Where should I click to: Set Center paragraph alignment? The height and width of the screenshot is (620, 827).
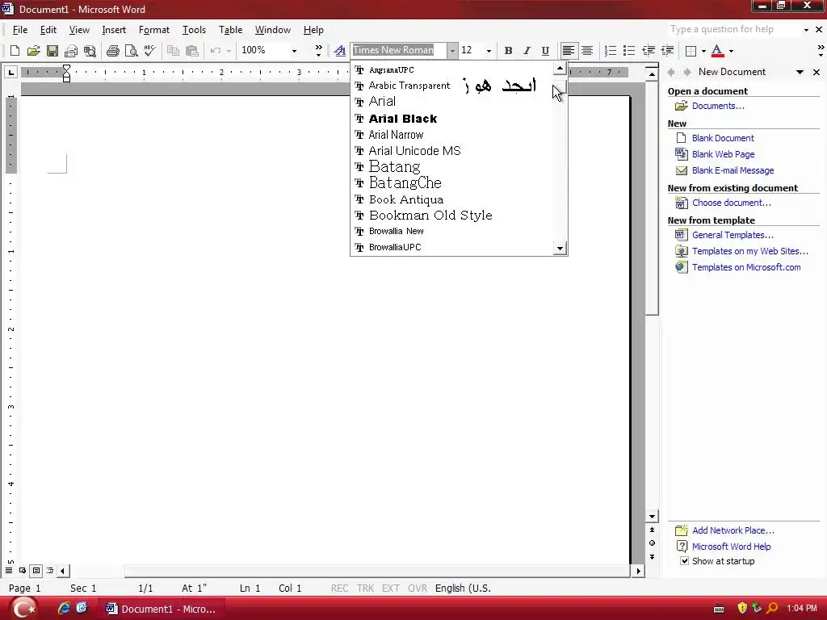[x=587, y=51]
